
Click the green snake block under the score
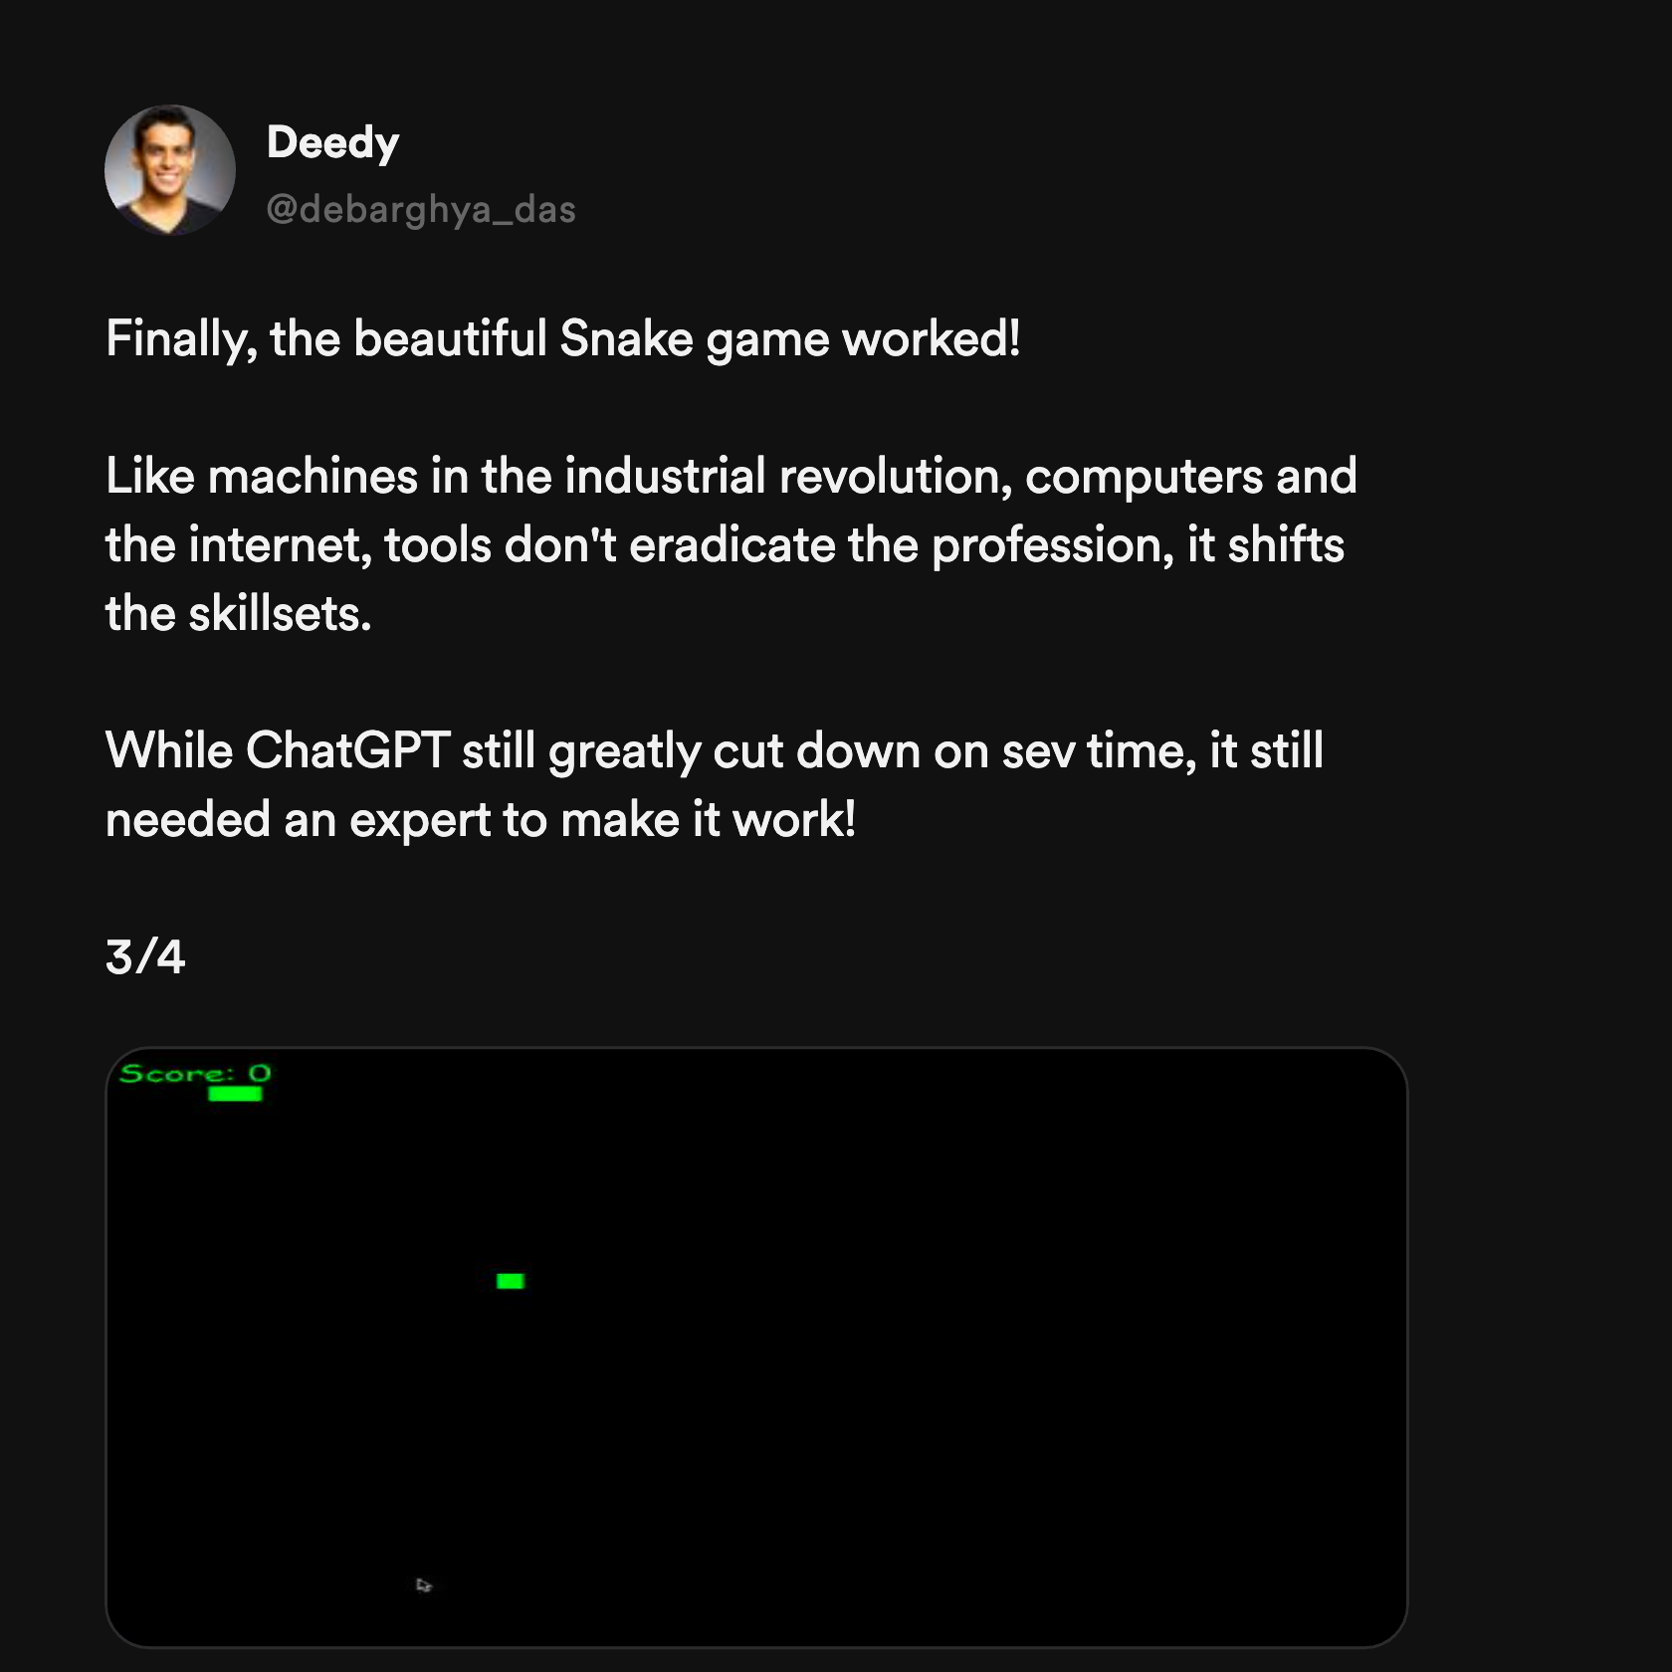(235, 1094)
